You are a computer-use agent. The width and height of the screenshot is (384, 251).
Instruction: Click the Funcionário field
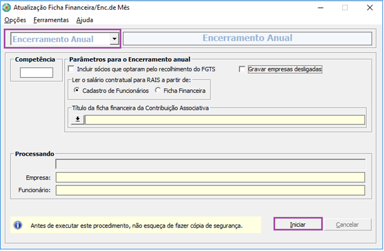tap(211, 190)
